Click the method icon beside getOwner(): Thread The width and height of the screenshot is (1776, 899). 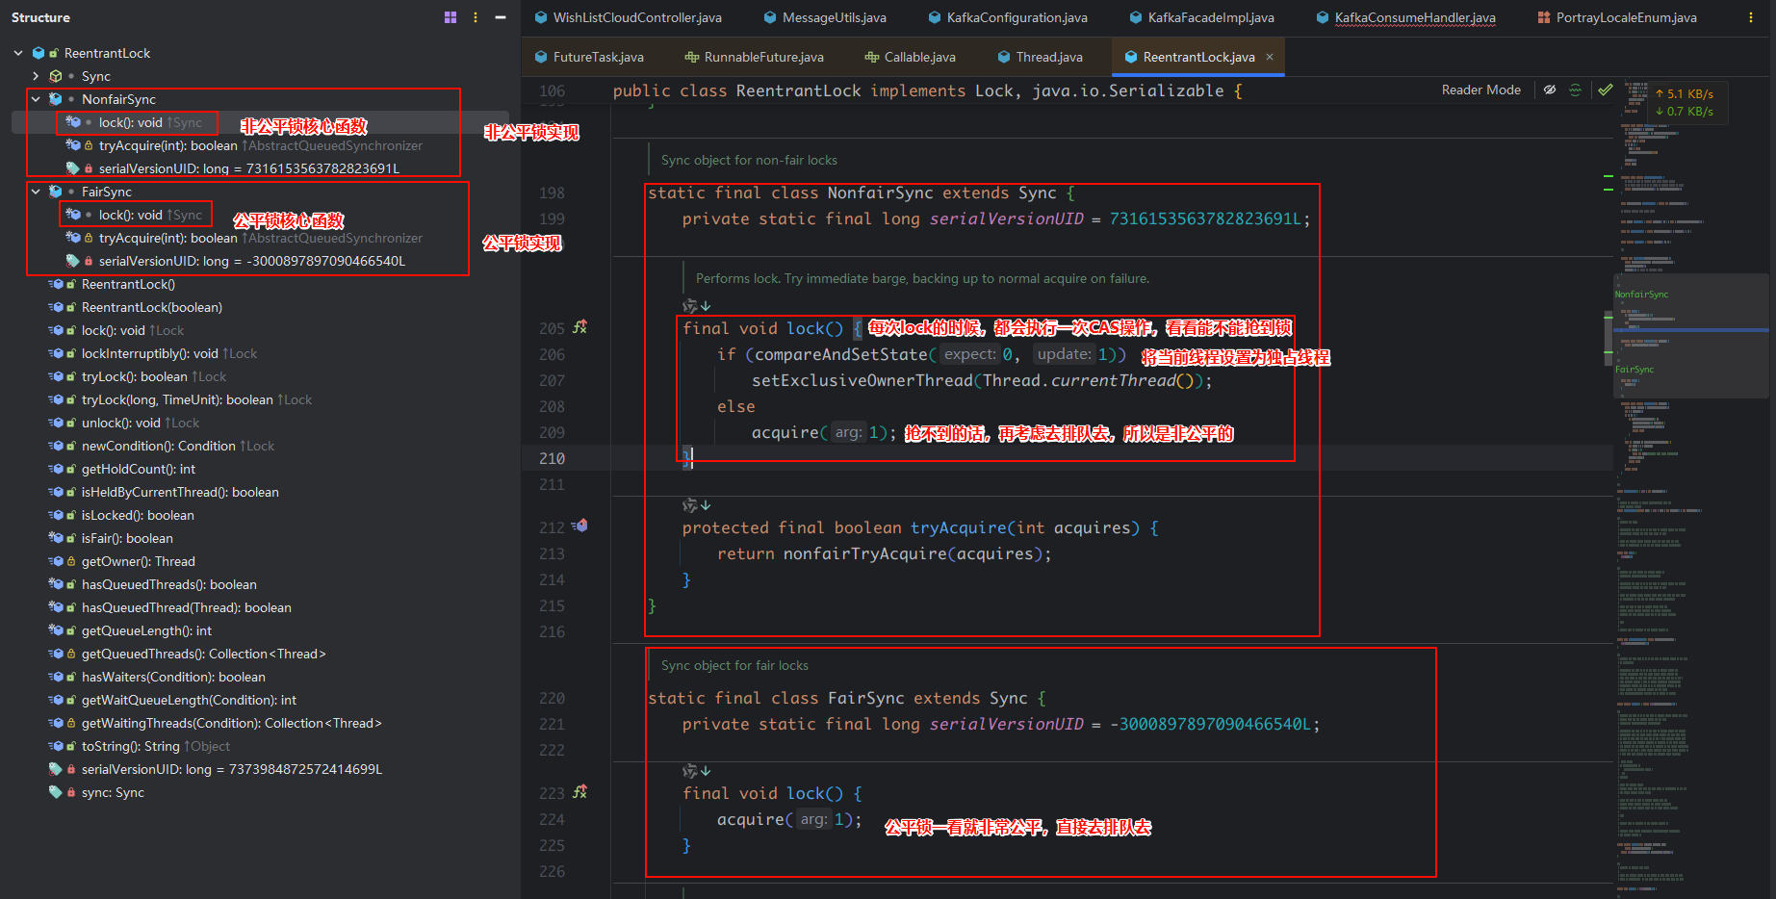coord(56,561)
